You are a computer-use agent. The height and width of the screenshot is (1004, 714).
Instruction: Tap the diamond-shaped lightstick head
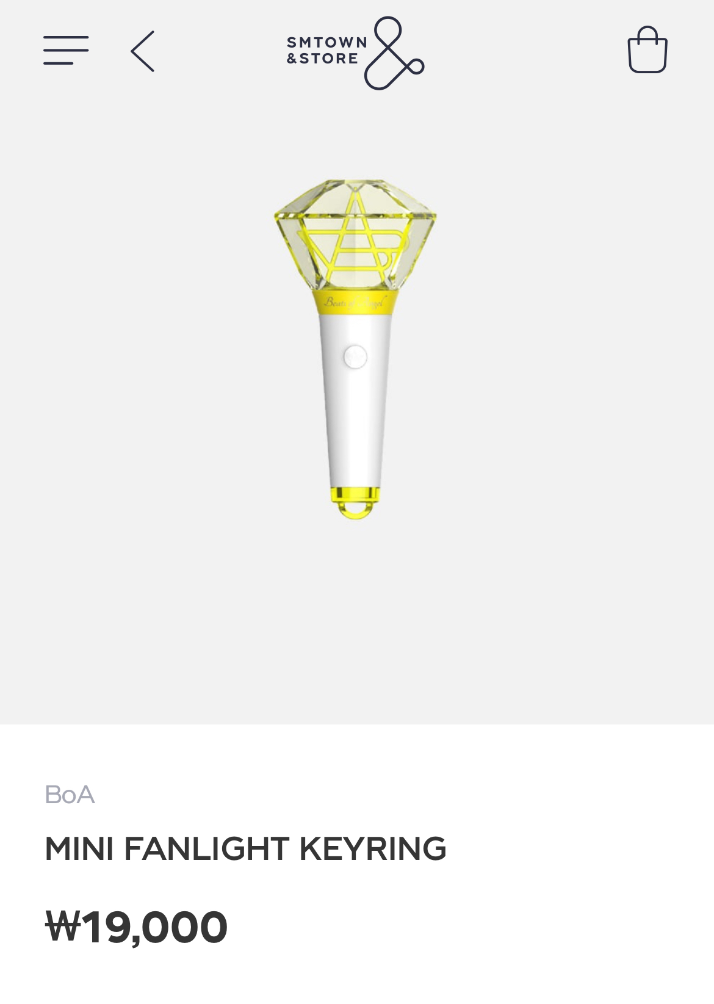[x=355, y=236]
